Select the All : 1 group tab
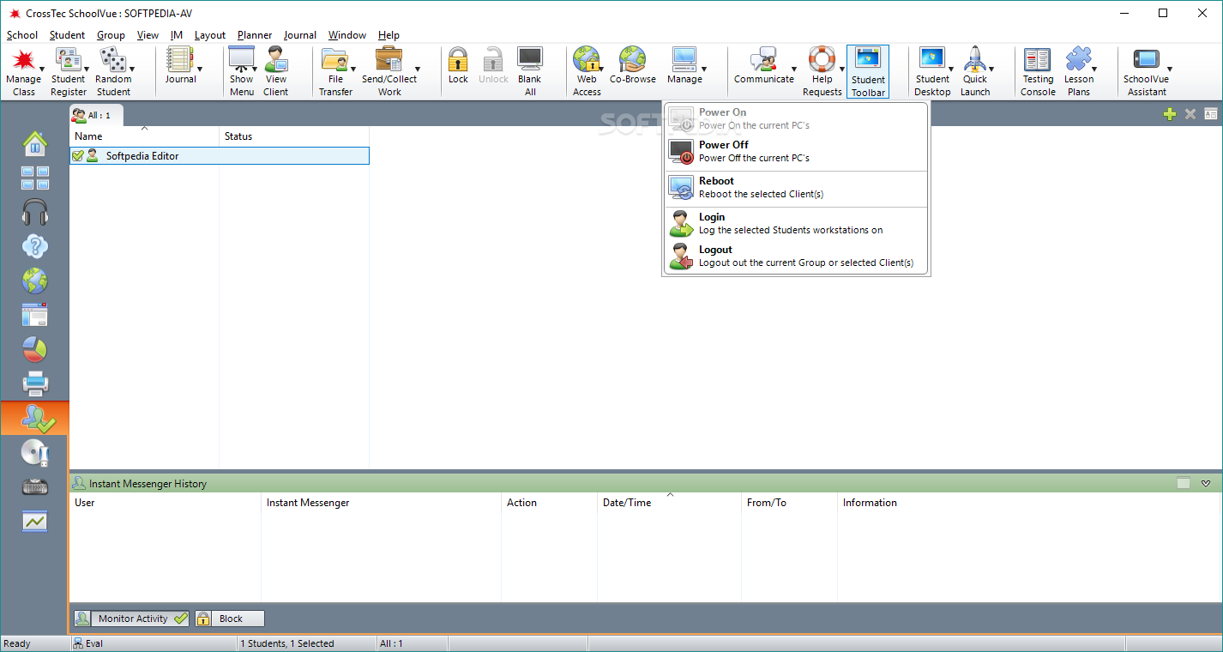 pyautogui.click(x=96, y=115)
